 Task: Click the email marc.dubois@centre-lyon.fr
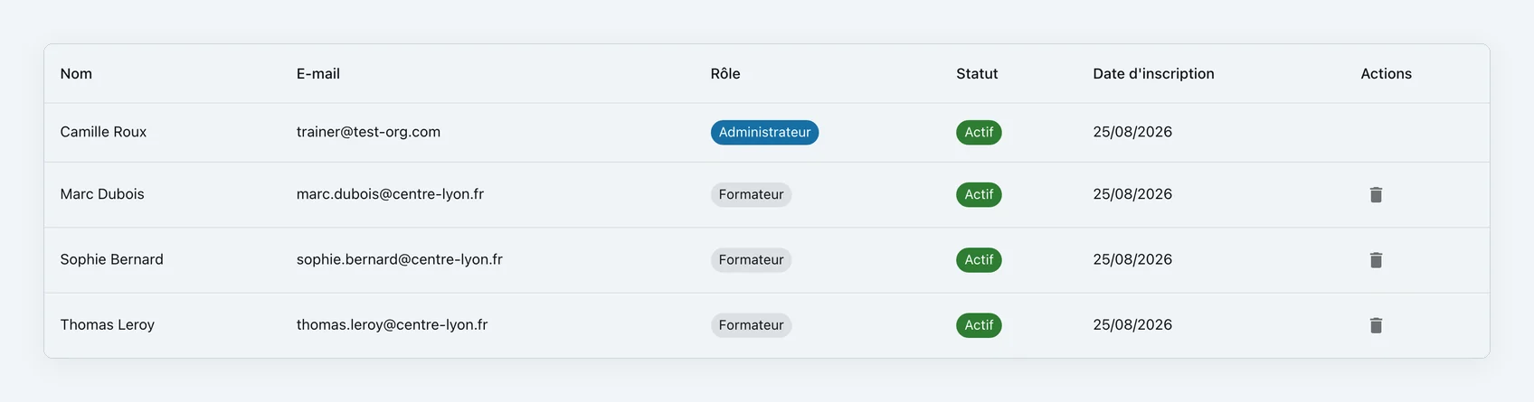click(390, 194)
